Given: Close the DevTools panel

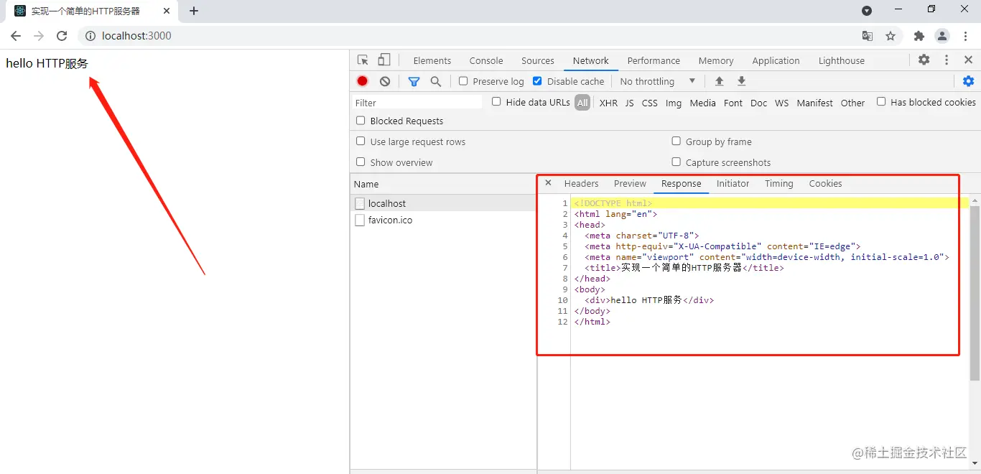Looking at the screenshot, I should pos(968,60).
